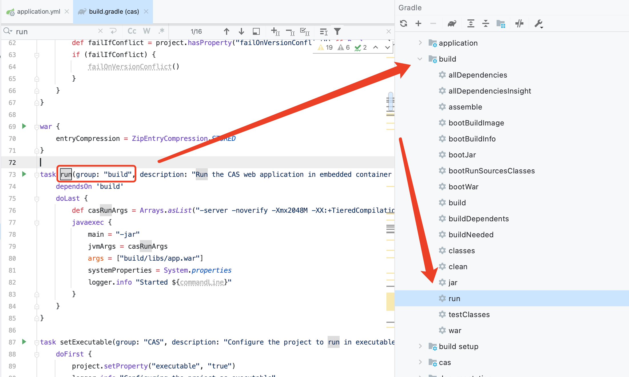This screenshot has height=377, width=629.
Task: Unselect the current occurrence
Action: 290,32
